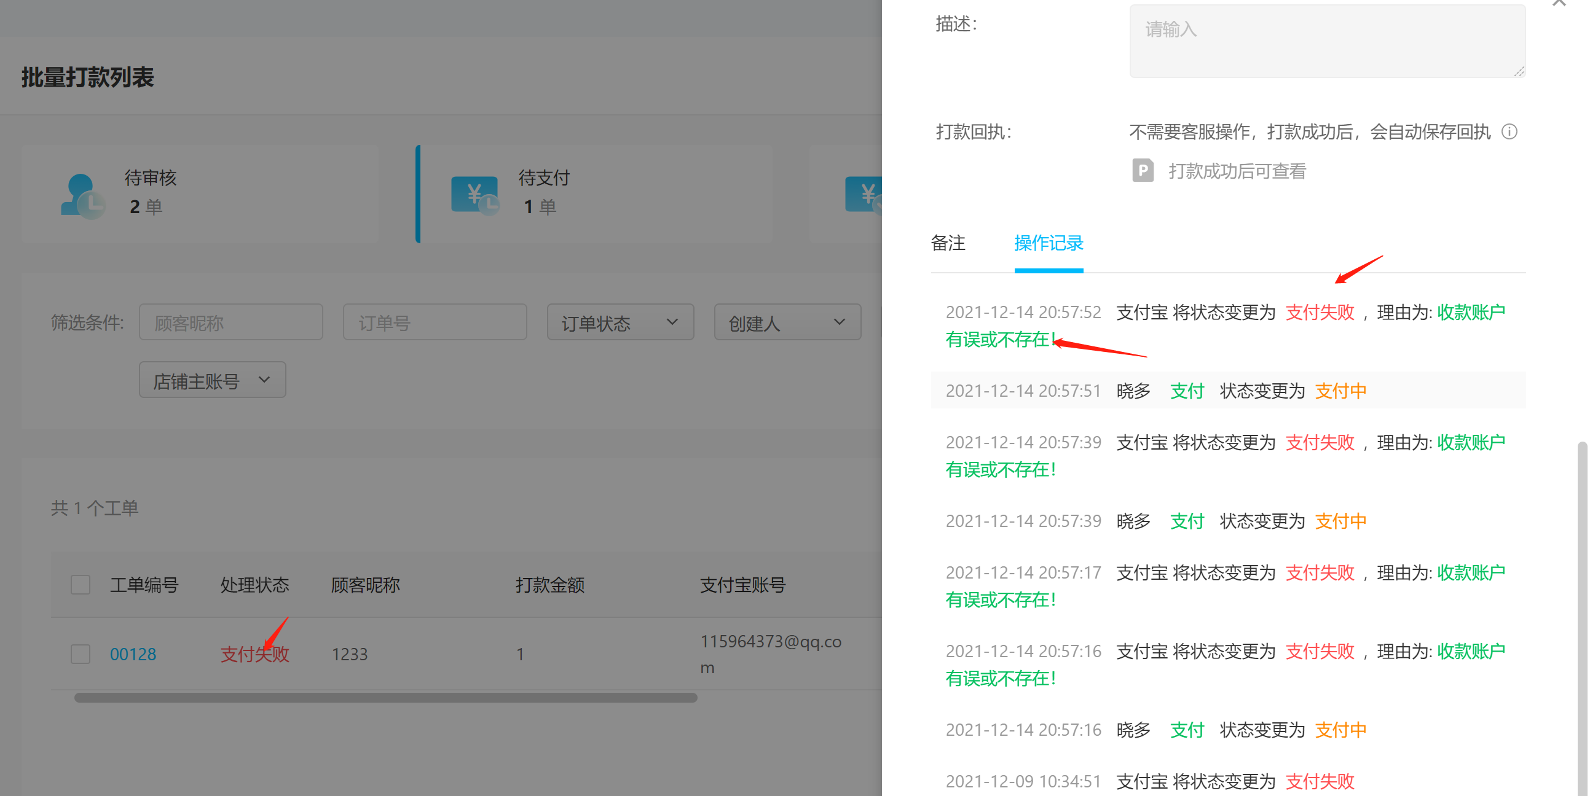Focus the 订单号 filter input
Image resolution: width=1590 pixels, height=796 pixels.
point(435,322)
